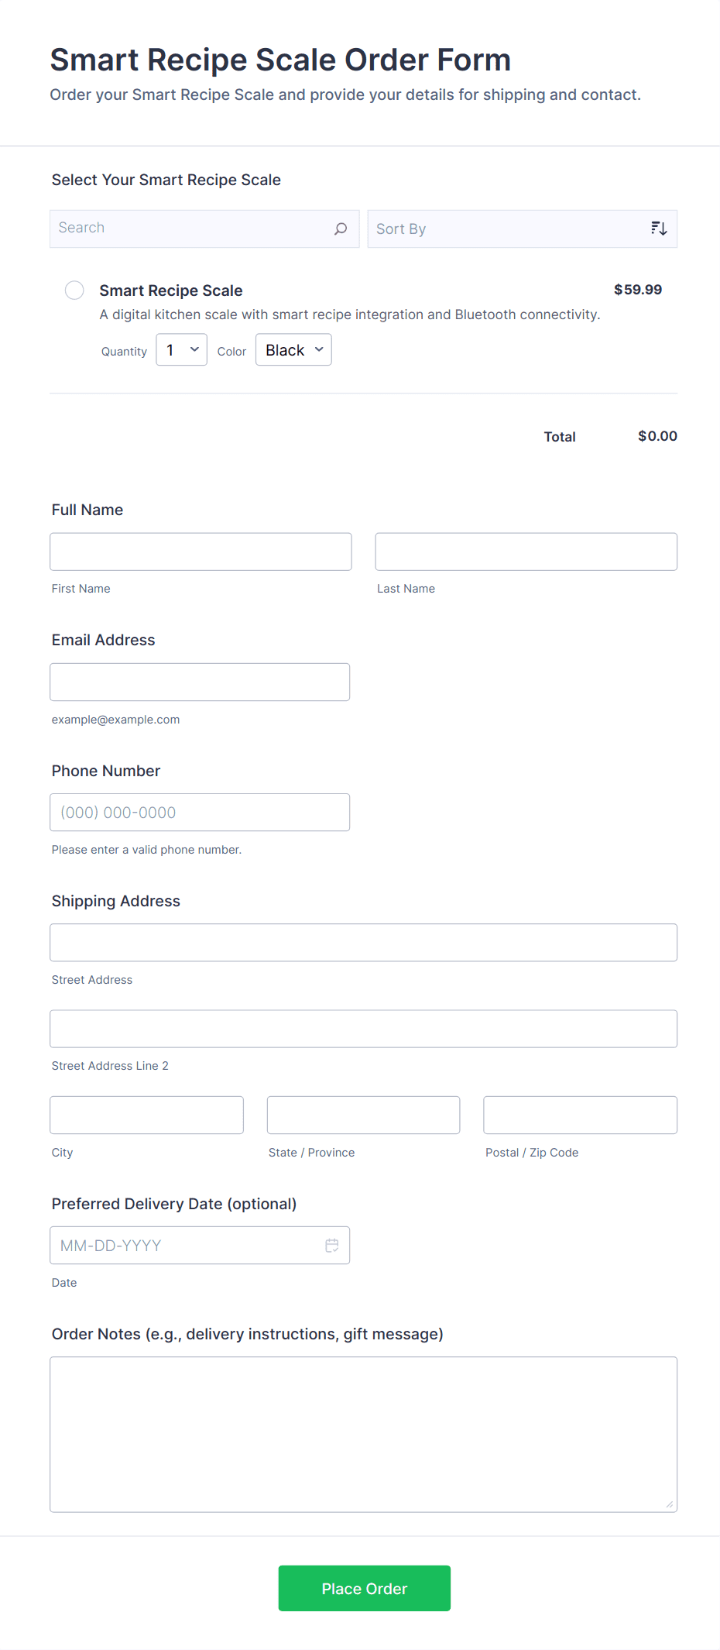
Task: Open the Quantity dropdown
Action: pos(181,350)
